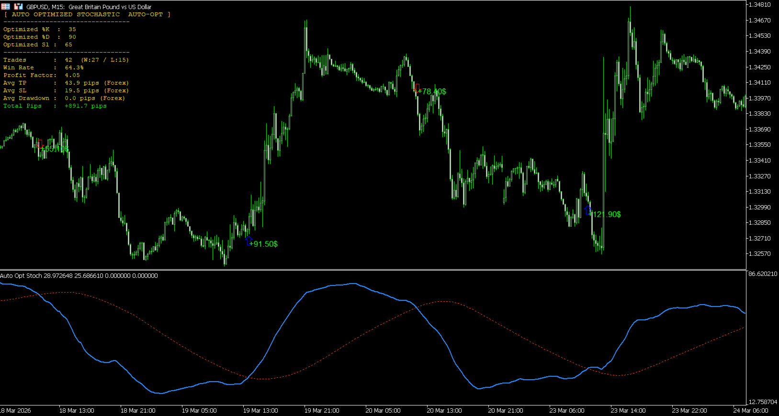Click the Profit Factor 4.05 line
The image size is (779, 416).
pyautogui.click(x=42, y=75)
